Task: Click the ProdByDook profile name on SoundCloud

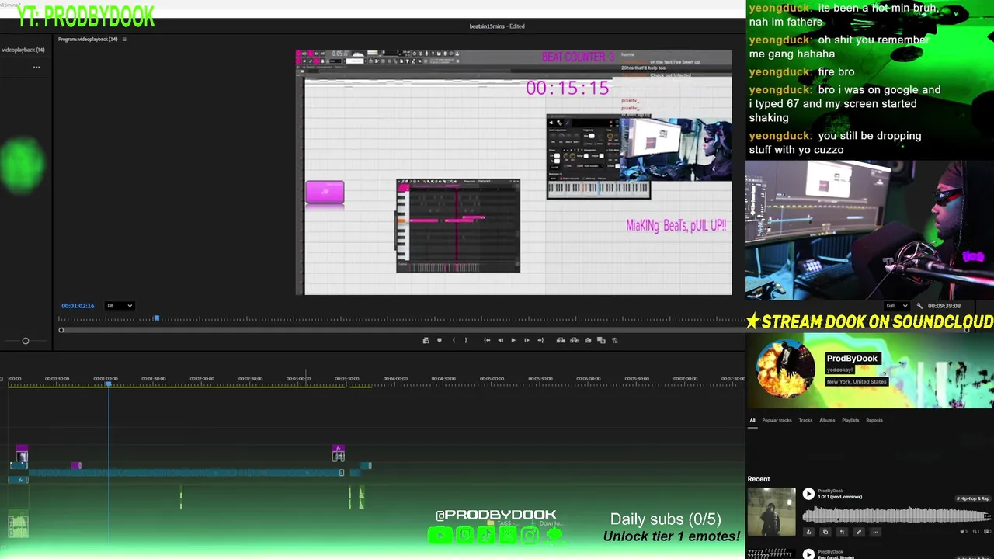Action: tap(852, 358)
